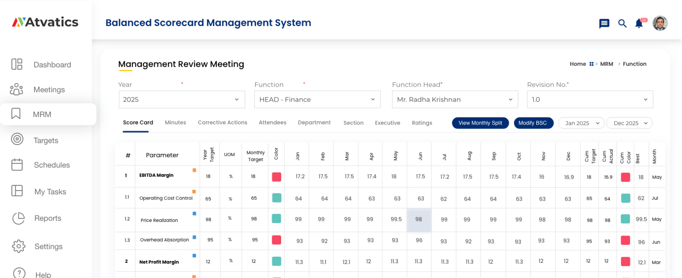This screenshot has height=278, width=682.
Task: Click the red EBITDA Margin color swatch
Action: (x=277, y=177)
